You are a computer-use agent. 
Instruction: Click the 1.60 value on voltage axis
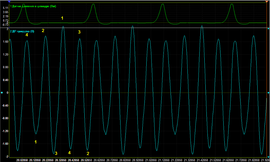pyautogui.click(x=6, y=42)
